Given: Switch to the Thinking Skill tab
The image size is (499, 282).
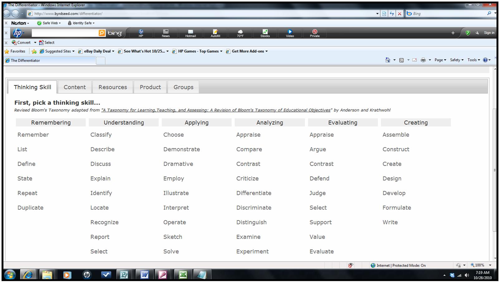Looking at the screenshot, I should [32, 87].
